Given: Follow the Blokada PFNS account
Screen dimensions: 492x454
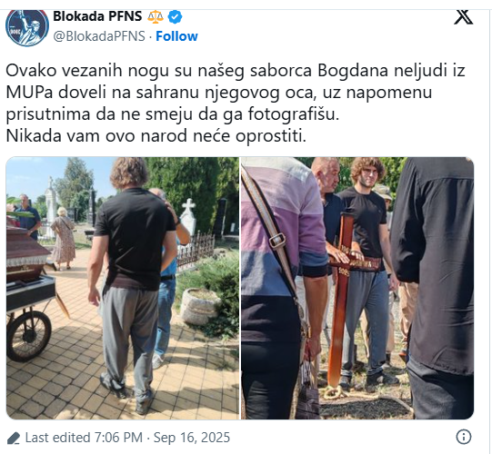Looking at the screenshot, I should tap(176, 36).
